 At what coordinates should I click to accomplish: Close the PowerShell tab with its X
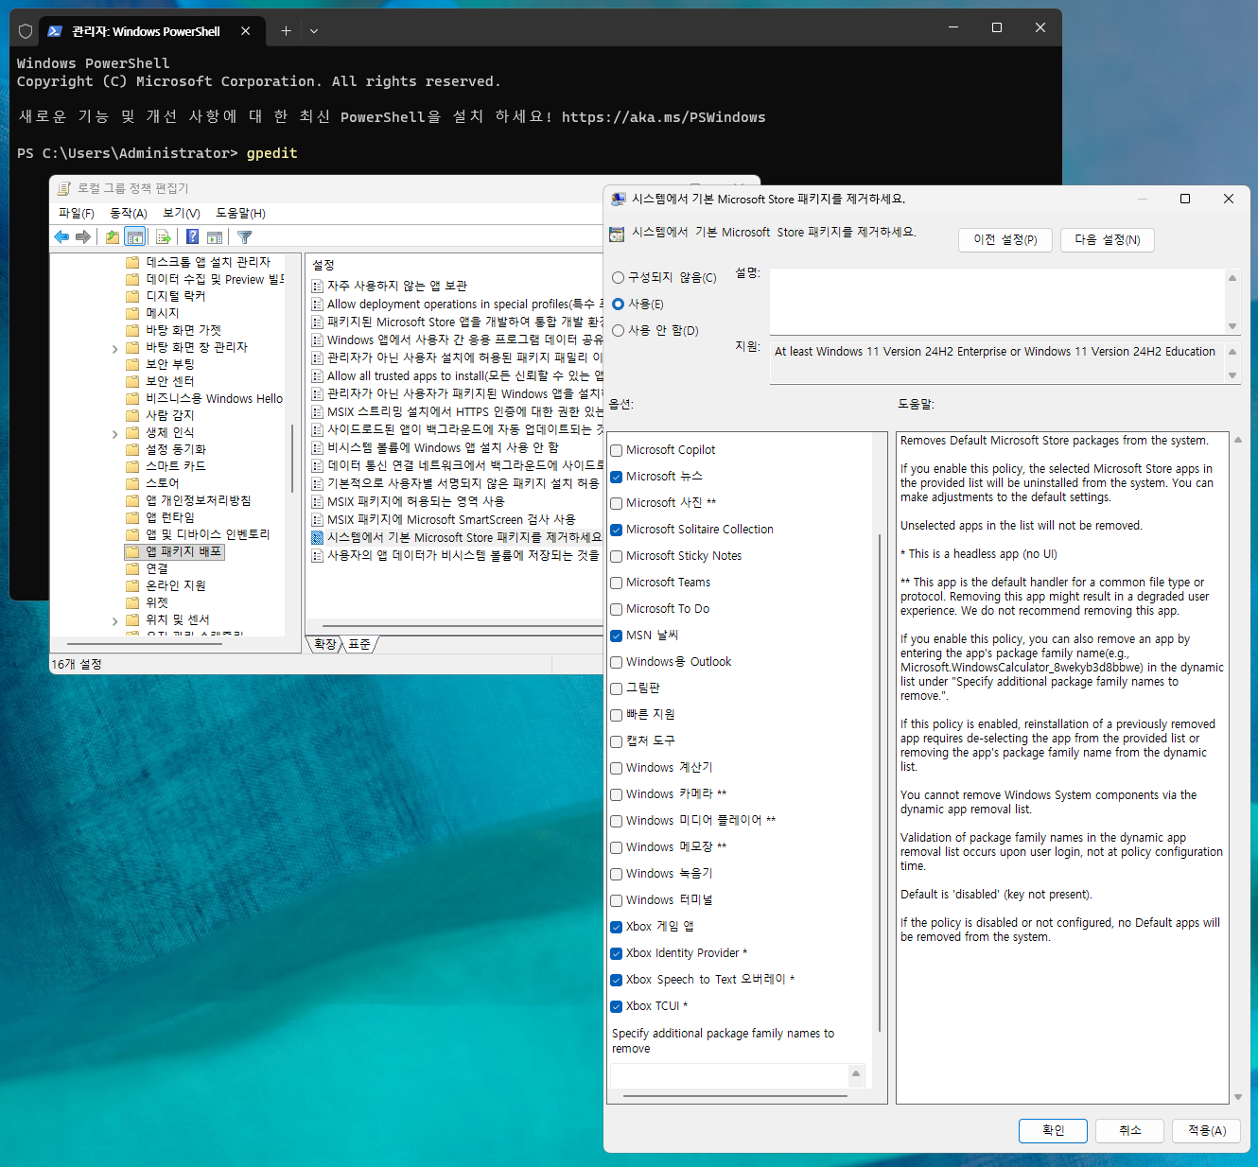click(x=246, y=31)
